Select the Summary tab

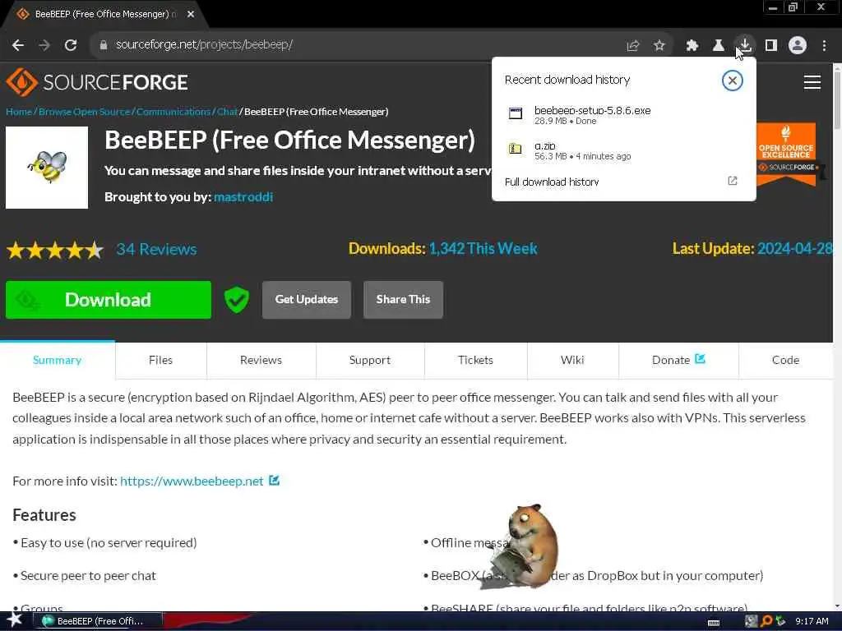click(x=57, y=360)
